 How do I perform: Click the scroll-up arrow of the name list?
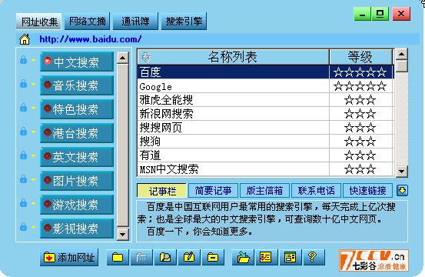[x=401, y=54]
